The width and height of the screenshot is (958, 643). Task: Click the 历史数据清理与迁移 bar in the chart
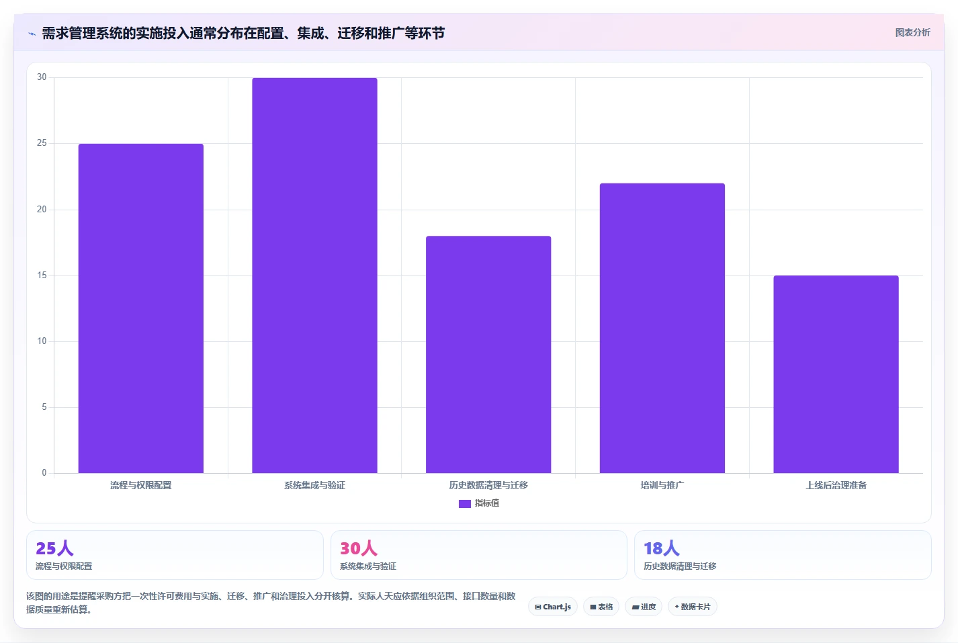point(488,355)
